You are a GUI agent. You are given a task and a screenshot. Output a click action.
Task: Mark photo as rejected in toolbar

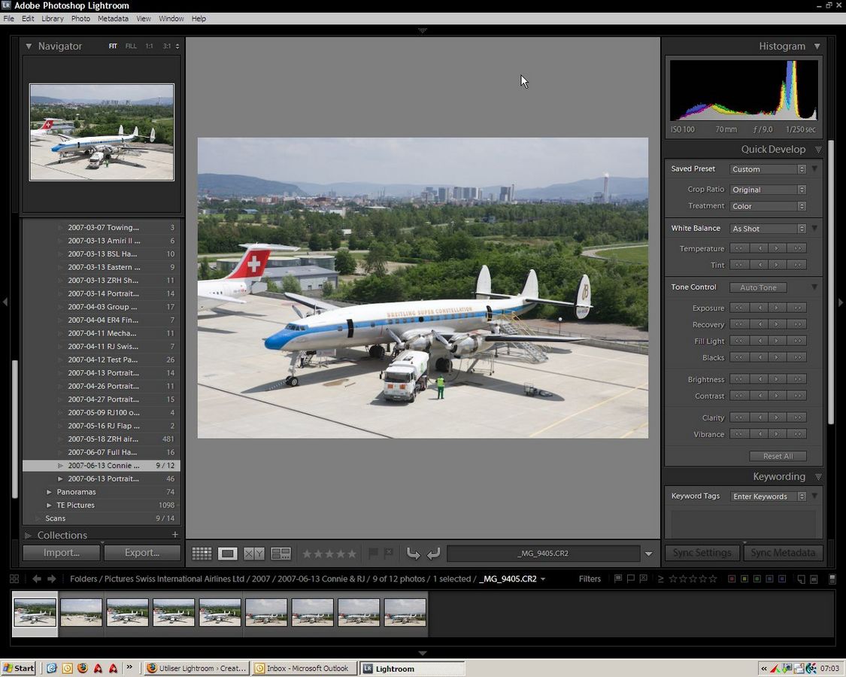(389, 553)
